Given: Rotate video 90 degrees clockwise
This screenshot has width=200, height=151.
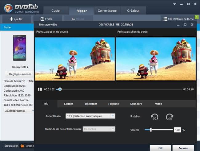Looking at the screenshot, I should click(x=170, y=117).
